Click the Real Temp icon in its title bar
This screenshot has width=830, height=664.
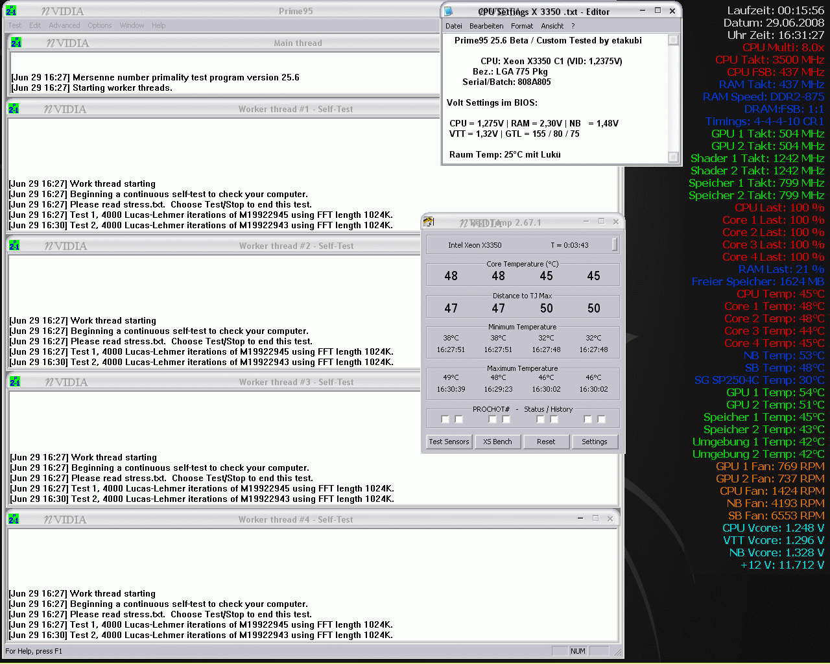[x=429, y=222]
